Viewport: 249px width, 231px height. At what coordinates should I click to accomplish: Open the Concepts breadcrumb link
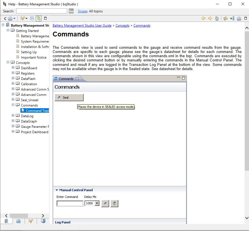point(123,26)
